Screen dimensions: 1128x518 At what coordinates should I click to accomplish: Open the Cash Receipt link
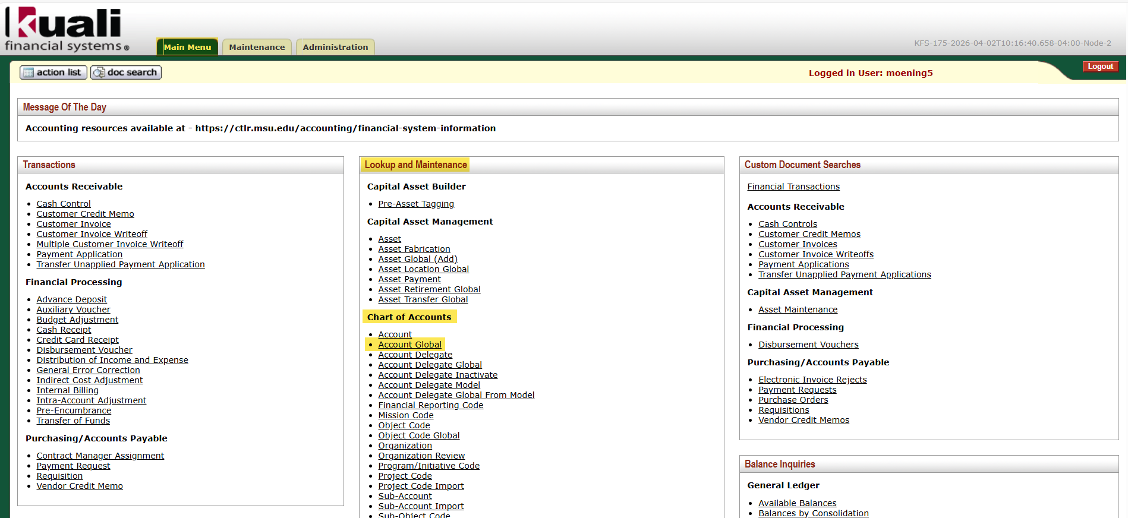click(x=64, y=330)
